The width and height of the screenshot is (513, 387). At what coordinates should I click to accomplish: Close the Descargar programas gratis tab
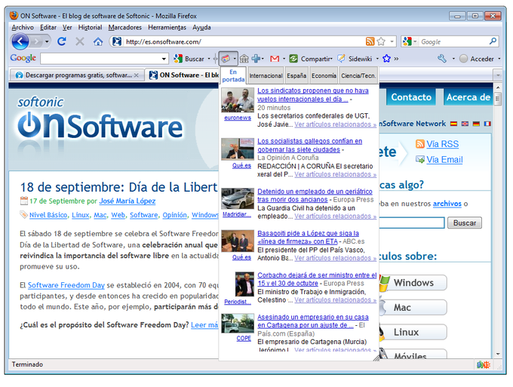click(x=137, y=75)
